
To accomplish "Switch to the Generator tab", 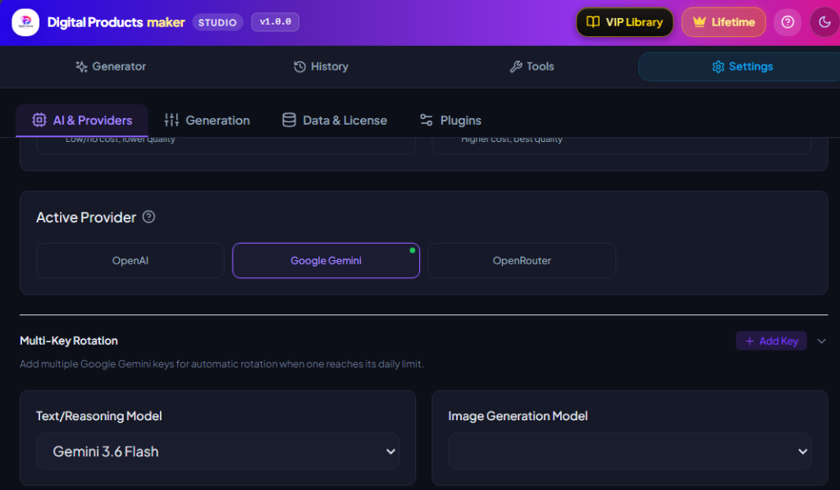I will tap(111, 66).
